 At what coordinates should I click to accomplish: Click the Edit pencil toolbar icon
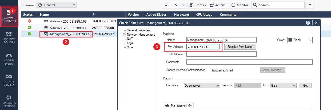176,5
